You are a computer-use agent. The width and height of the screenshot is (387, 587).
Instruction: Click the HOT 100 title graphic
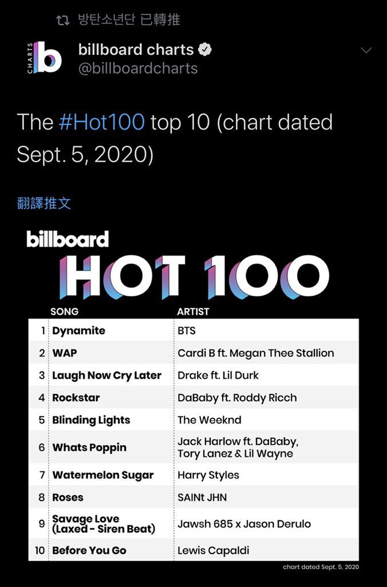coord(195,277)
